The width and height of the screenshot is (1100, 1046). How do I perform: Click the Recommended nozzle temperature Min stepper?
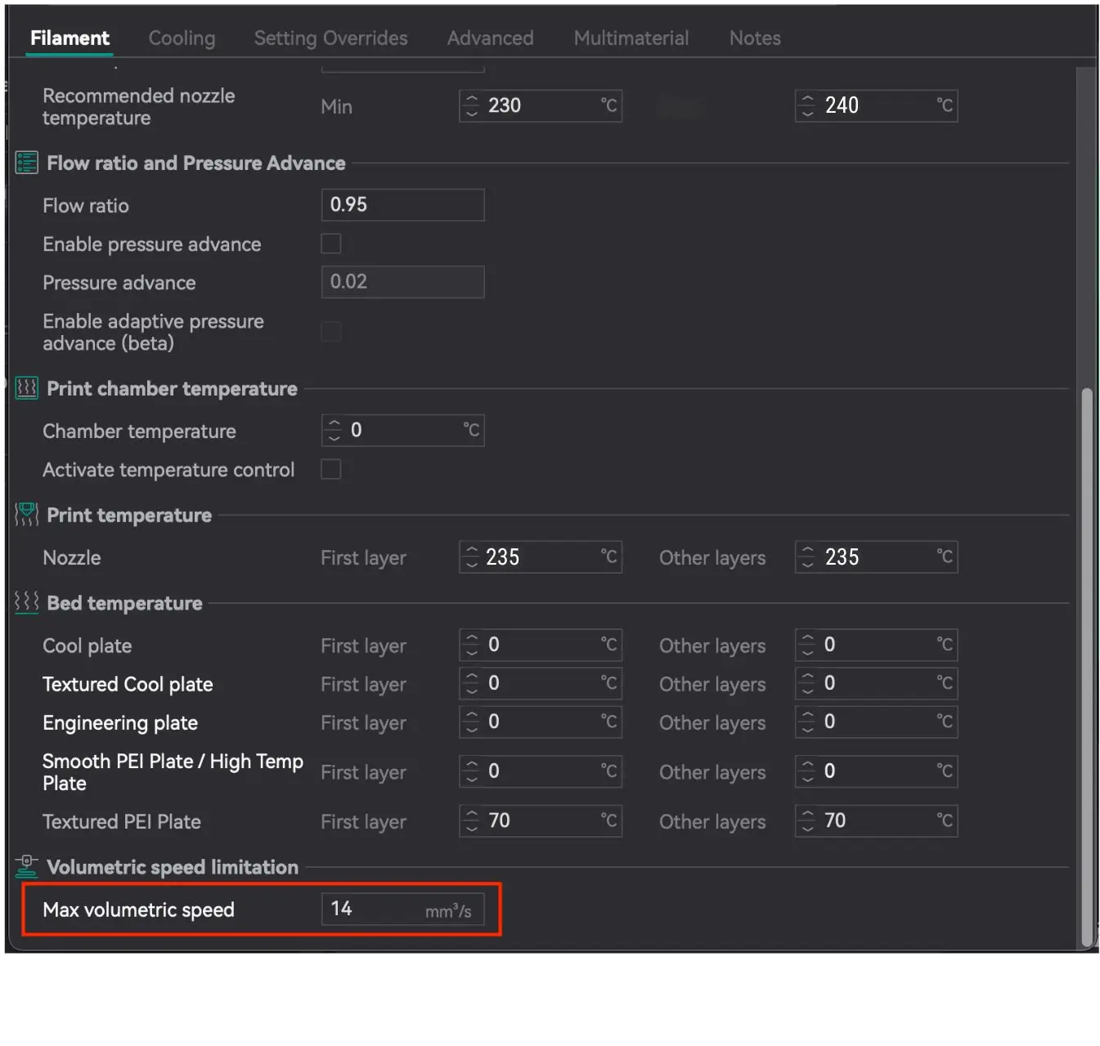tap(471, 105)
